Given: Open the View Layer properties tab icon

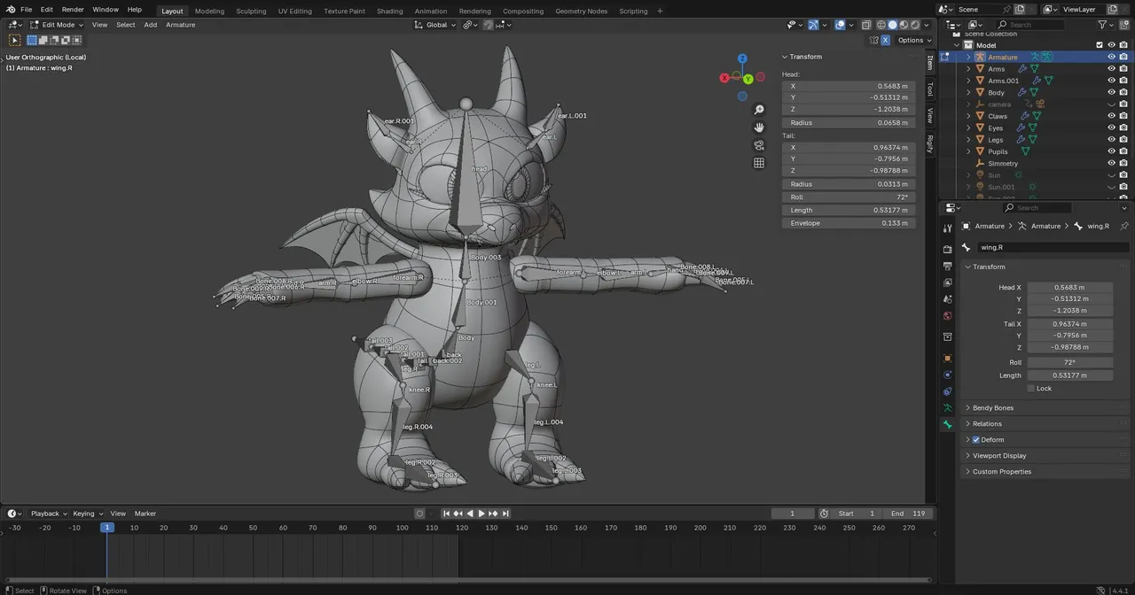Looking at the screenshot, I should [x=948, y=282].
